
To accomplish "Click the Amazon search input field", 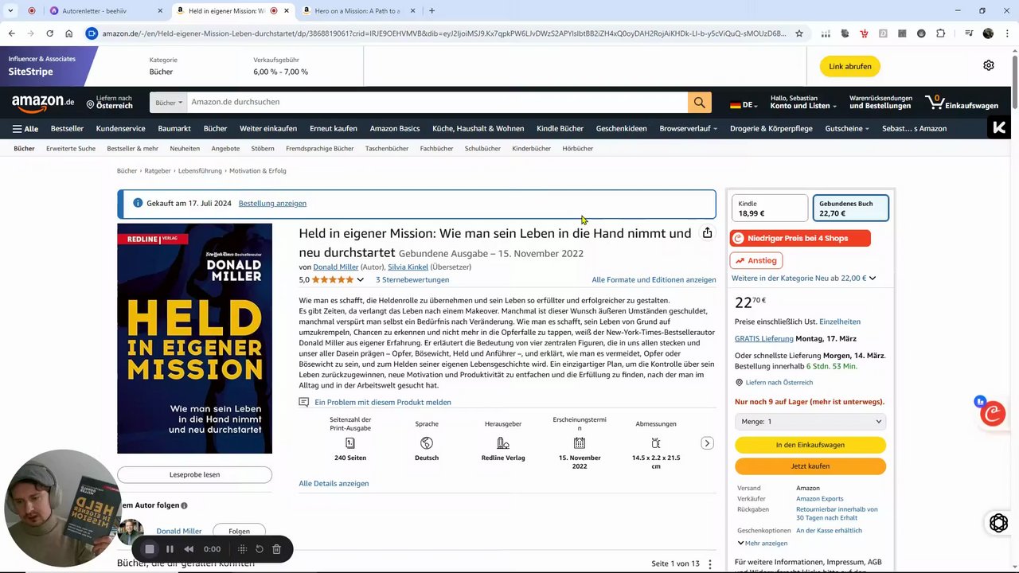I will click(438, 102).
